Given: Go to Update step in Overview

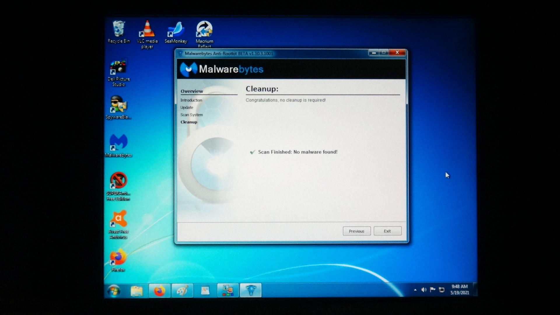Looking at the screenshot, I should tap(187, 107).
